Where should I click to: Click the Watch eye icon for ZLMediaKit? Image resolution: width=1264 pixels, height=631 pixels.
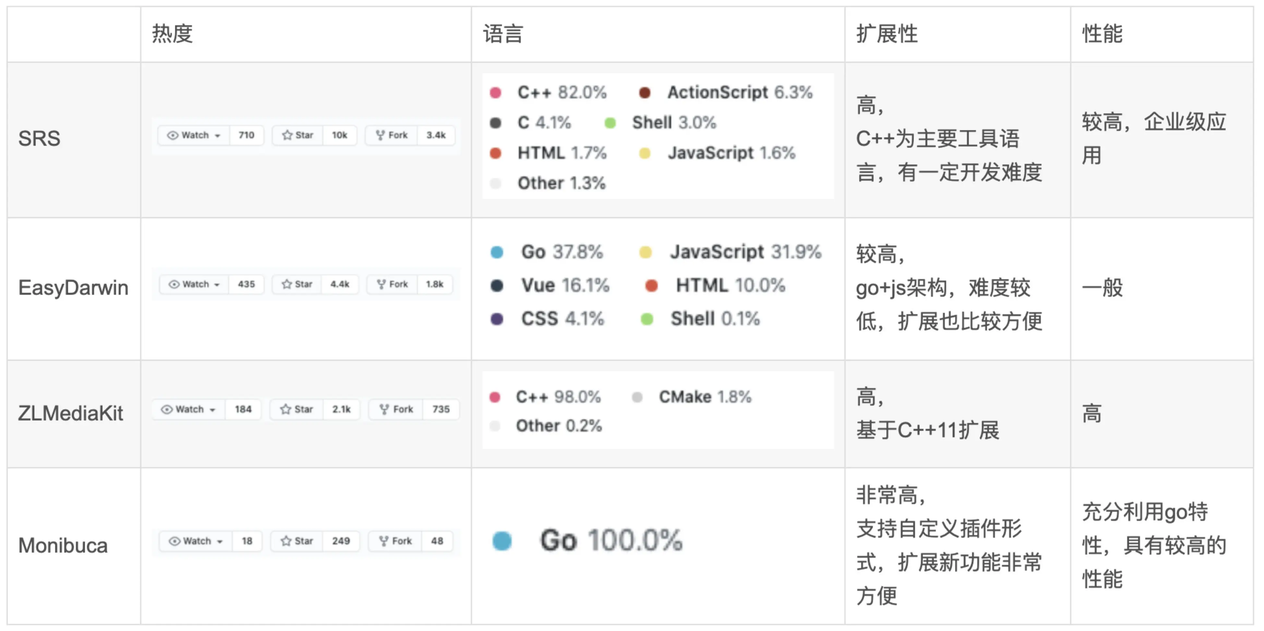pyautogui.click(x=167, y=409)
